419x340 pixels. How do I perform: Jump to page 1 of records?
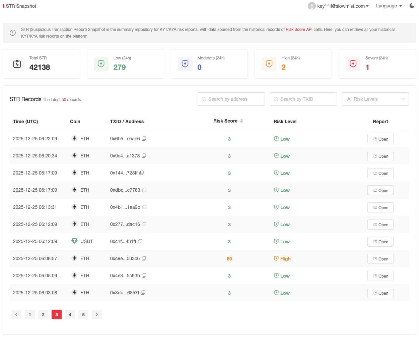point(30,314)
